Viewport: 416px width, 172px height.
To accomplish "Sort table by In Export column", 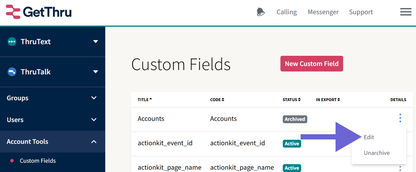I will point(328,100).
